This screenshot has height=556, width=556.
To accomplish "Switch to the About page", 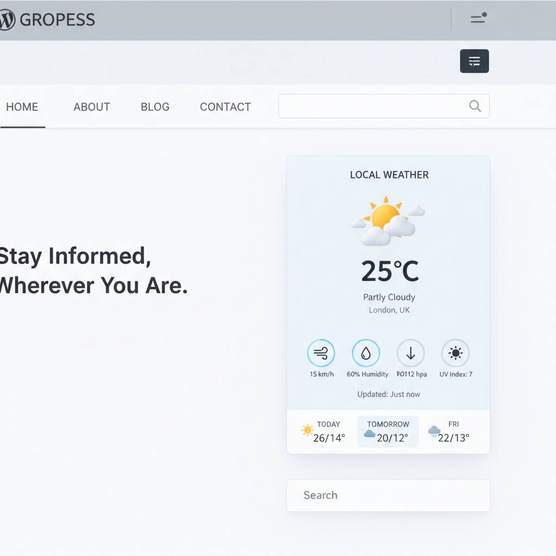I will point(91,106).
